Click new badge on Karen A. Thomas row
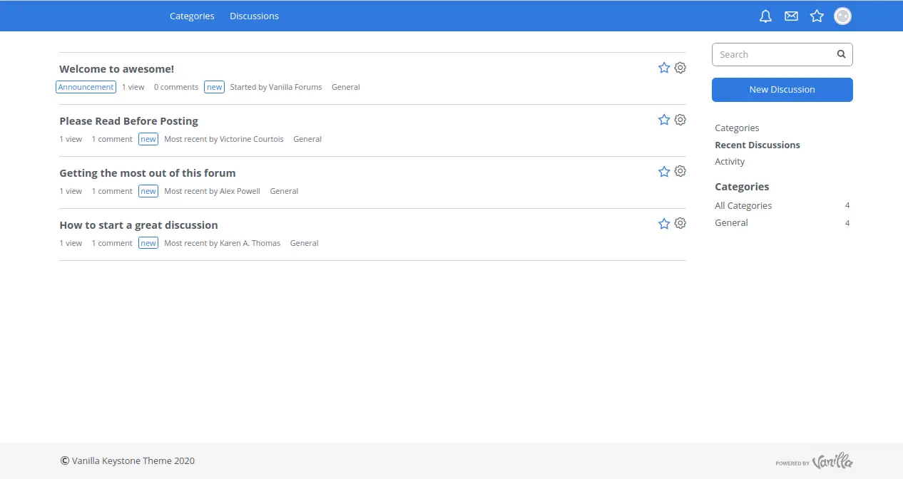 (x=148, y=243)
